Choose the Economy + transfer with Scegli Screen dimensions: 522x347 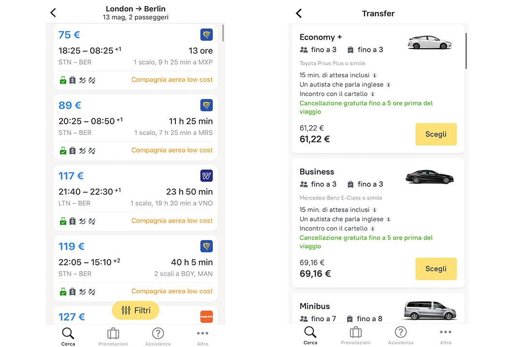click(x=435, y=134)
